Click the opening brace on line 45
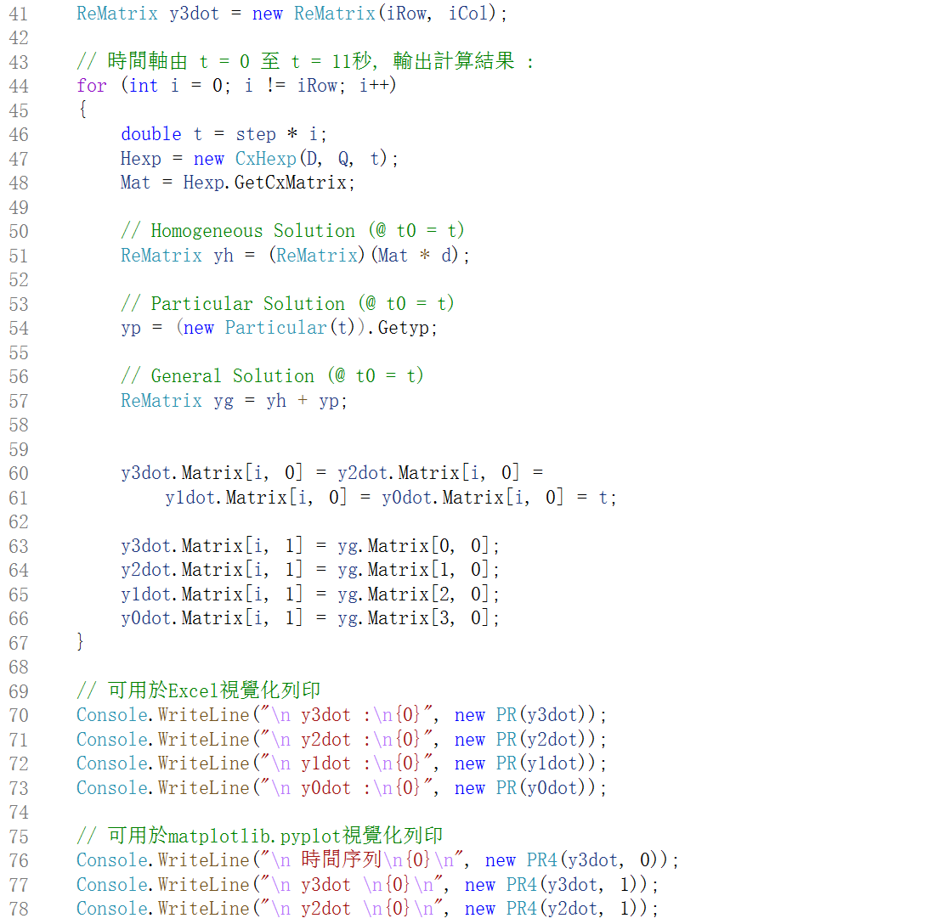Viewport: 928px width, 924px height. pyautogui.click(x=83, y=109)
